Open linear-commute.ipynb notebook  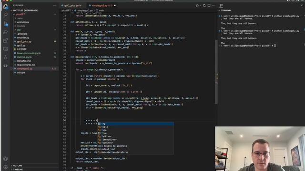[29, 53]
